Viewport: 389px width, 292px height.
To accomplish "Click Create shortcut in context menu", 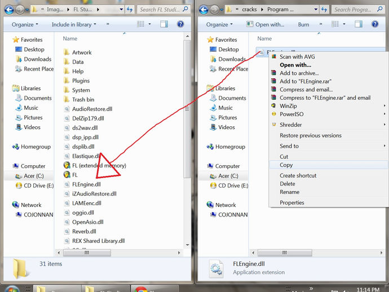I will pyautogui.click(x=298, y=176).
